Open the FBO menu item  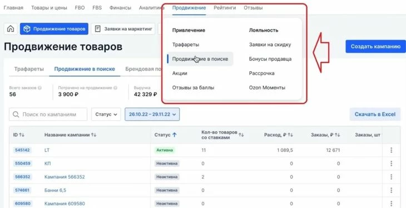click(80, 8)
